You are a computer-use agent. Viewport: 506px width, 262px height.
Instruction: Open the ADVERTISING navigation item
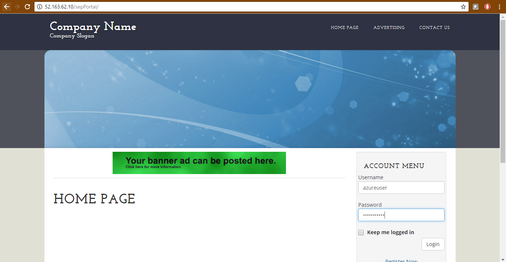(389, 27)
